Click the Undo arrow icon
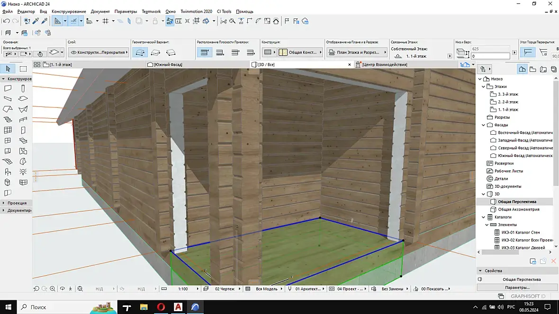 click(6, 21)
